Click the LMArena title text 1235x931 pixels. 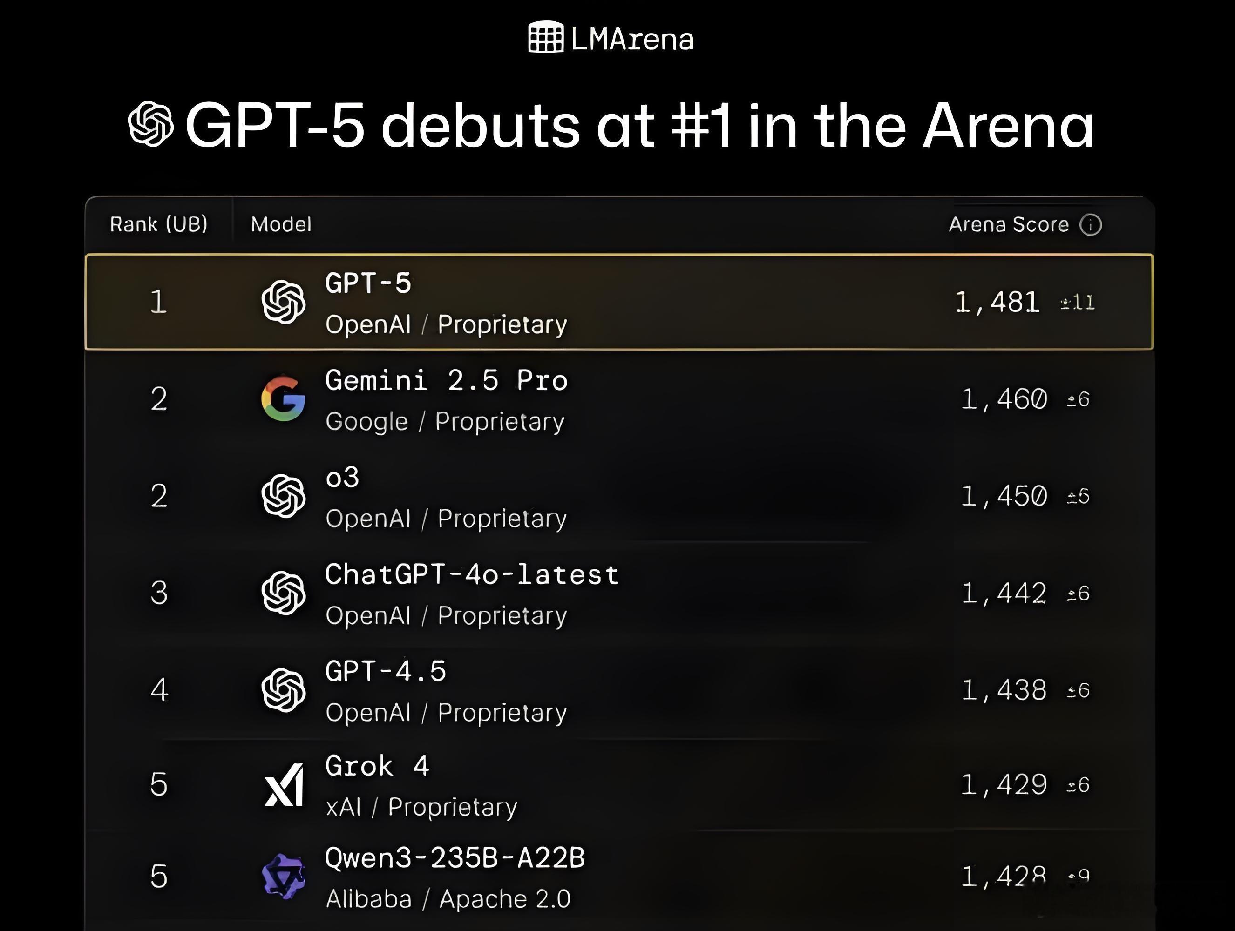coord(632,39)
